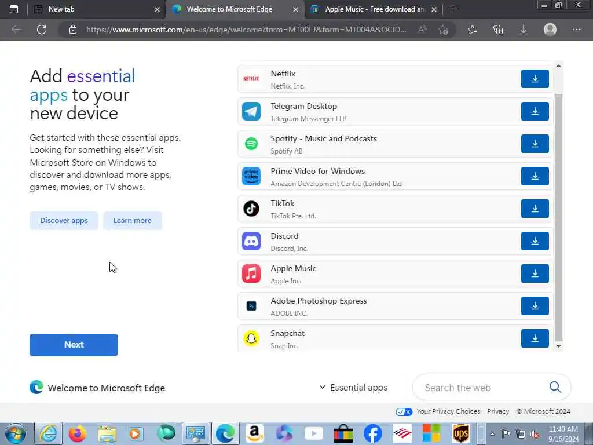The width and height of the screenshot is (593, 445).
Task: Click the Welcome to Microsoft Edge logo
Action: (36, 387)
